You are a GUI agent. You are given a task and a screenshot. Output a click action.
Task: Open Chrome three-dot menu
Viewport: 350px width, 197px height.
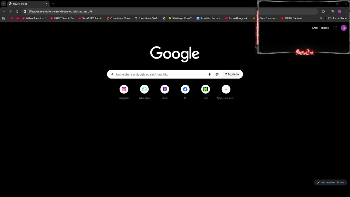pos(346,11)
